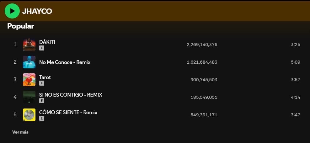Viewport: 310px width, 143px height.
Task: Select the Tarot song title
Action: [45, 77]
